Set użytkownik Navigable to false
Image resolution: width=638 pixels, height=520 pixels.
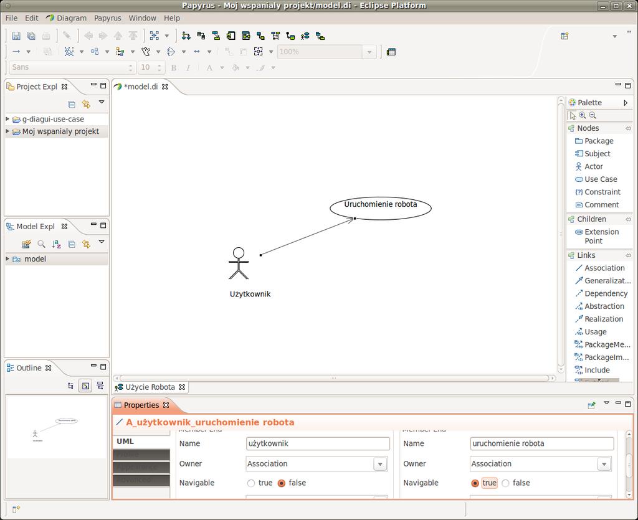281,483
